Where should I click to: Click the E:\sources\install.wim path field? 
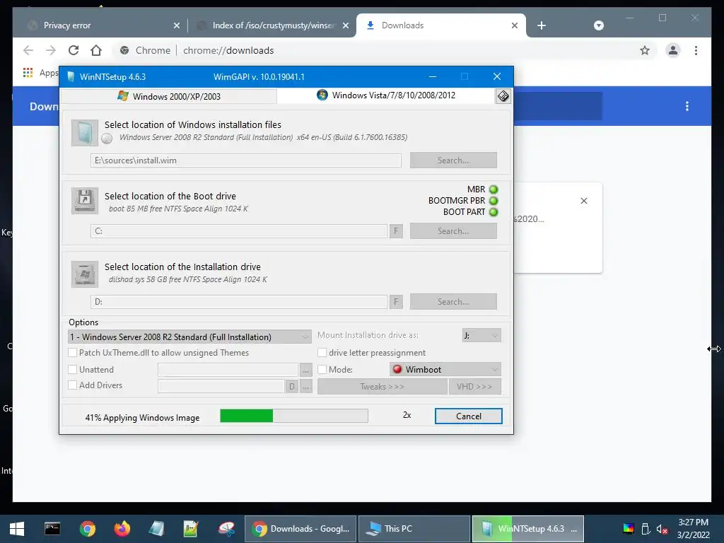pyautogui.click(x=245, y=160)
